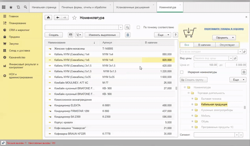This screenshot has width=250, height=146.
Task: Click the folder tree vertical scrollbar thumb
Action: click(244, 107)
